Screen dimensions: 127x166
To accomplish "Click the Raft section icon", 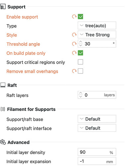I will pyautogui.click(x=3, y=85).
